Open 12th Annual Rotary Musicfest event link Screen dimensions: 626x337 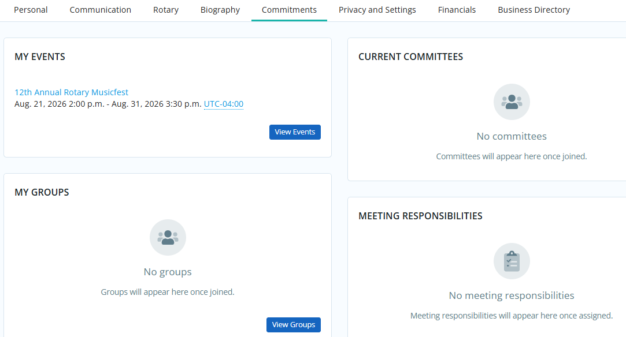pyautogui.click(x=72, y=92)
